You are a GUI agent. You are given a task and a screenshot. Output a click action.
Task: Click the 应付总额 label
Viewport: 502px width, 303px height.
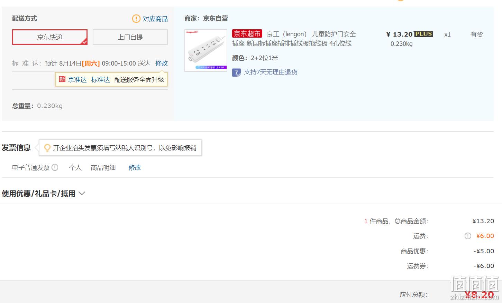click(x=413, y=295)
